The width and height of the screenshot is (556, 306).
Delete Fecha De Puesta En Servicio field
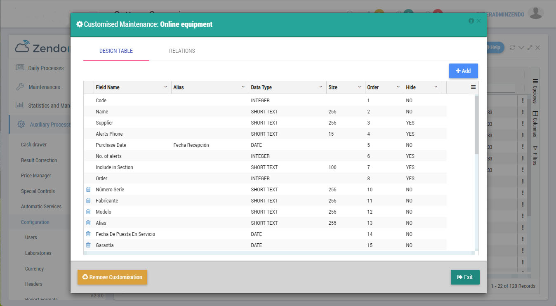[88, 234]
